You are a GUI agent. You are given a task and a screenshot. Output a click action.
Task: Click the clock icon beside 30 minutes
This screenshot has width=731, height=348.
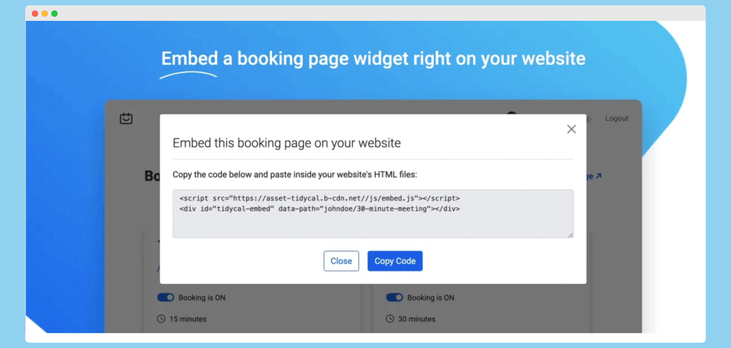tap(390, 319)
